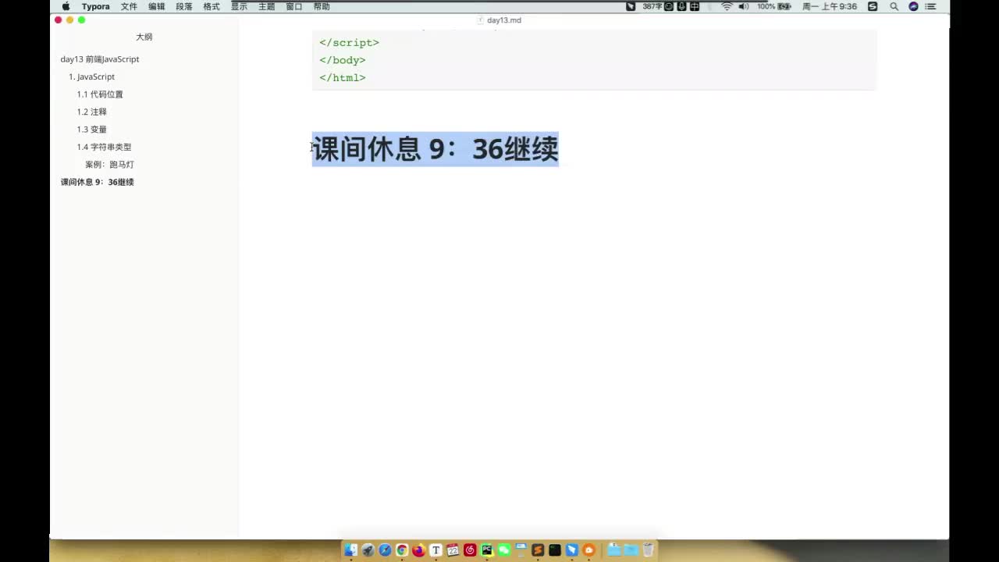Click the </html> line in code block
This screenshot has width=999, height=562.
pyautogui.click(x=343, y=78)
